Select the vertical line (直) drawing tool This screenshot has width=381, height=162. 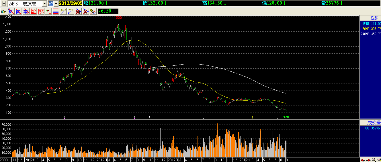click(x=19, y=11)
